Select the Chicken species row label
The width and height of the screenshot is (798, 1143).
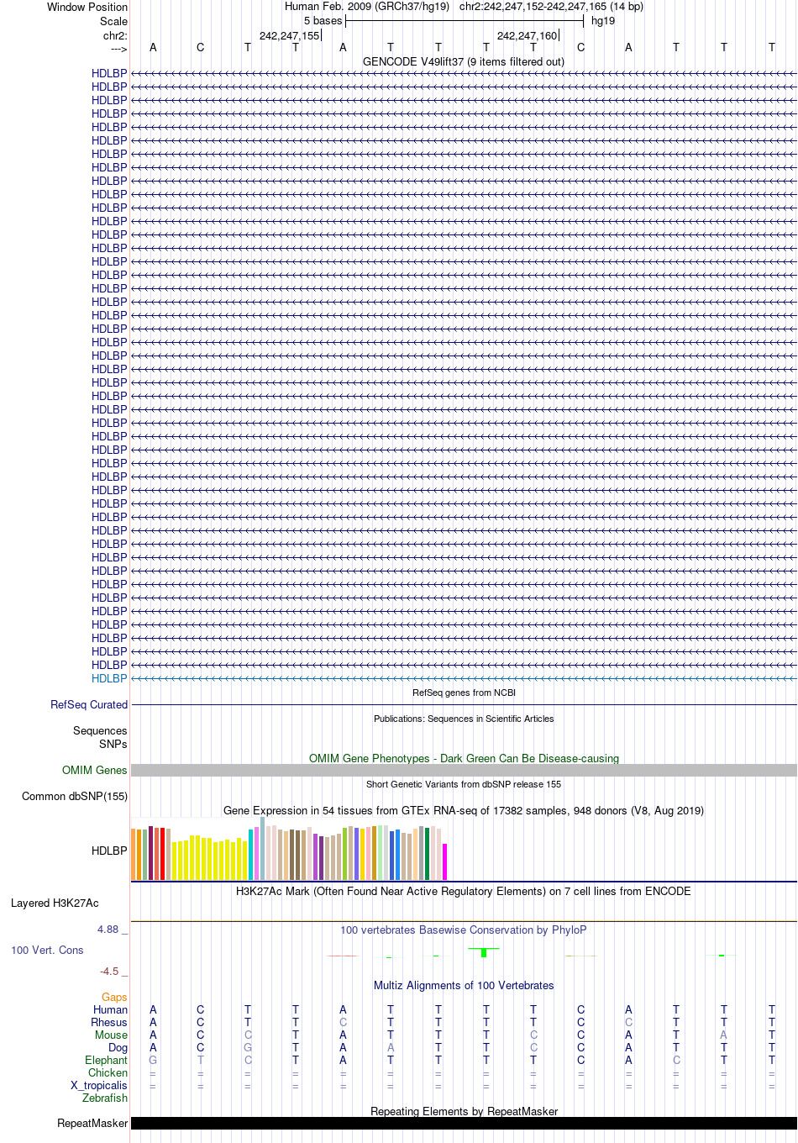pyautogui.click(x=108, y=1072)
